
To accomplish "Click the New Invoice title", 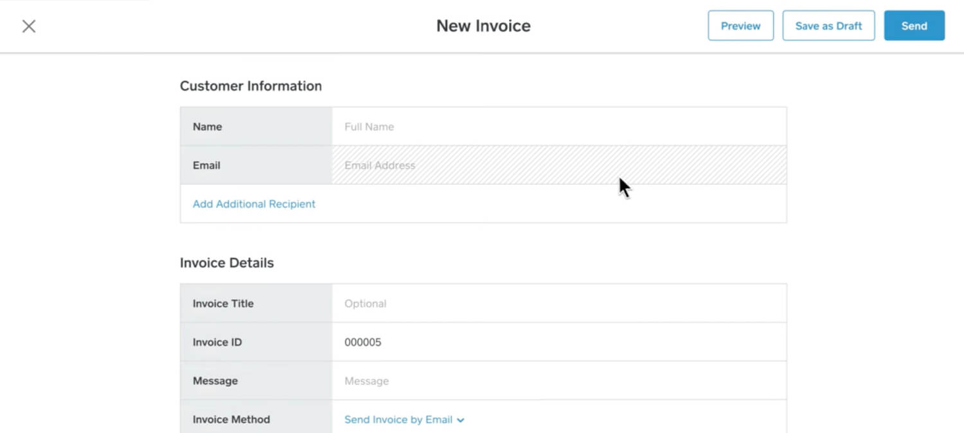I will (x=483, y=26).
